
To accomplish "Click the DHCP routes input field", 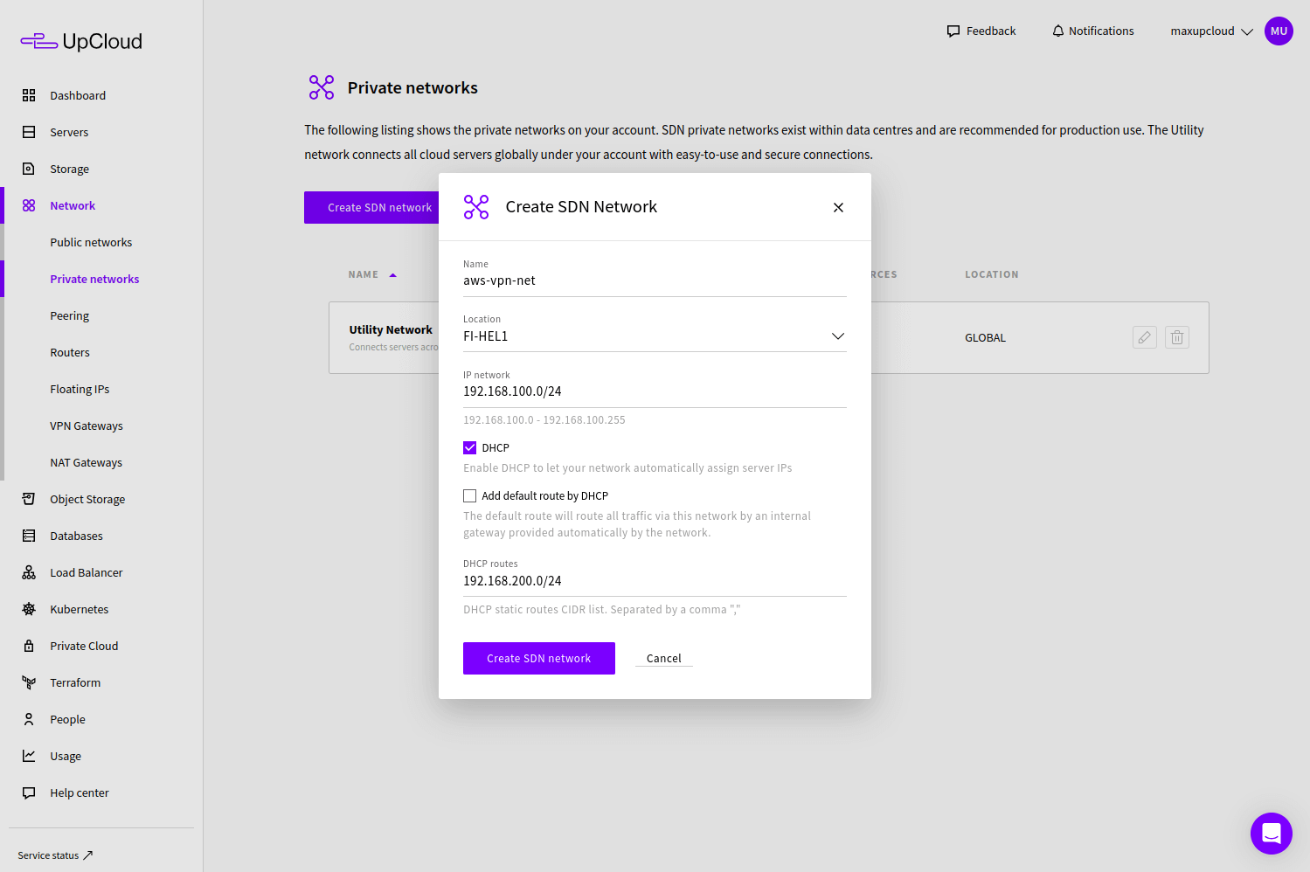I will coord(655,581).
